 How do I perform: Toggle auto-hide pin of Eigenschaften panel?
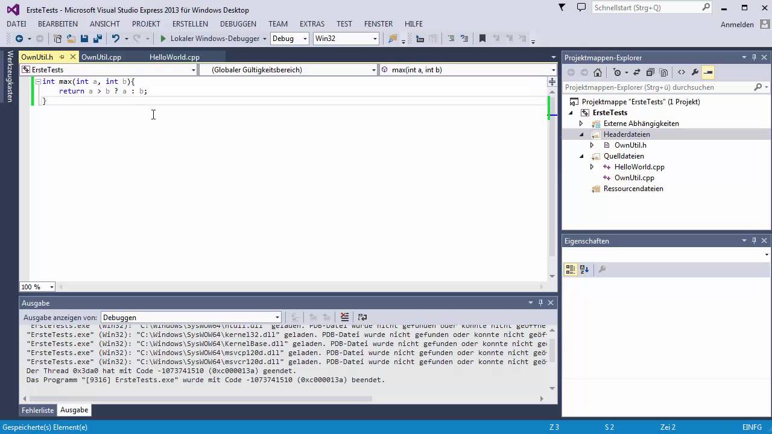click(754, 241)
